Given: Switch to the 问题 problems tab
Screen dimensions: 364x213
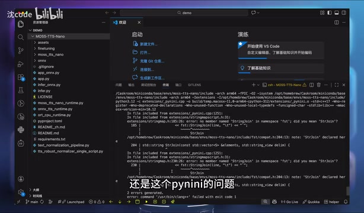Looking at the screenshot, I should click(x=119, y=85).
